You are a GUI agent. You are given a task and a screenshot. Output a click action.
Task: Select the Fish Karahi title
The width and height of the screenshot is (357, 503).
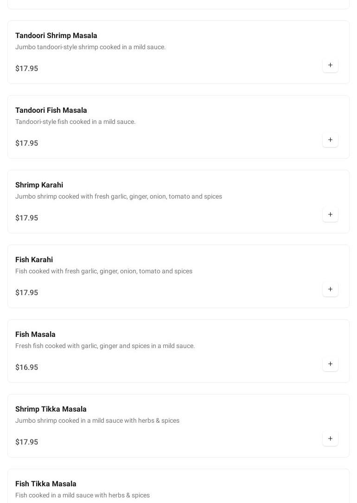click(x=34, y=260)
